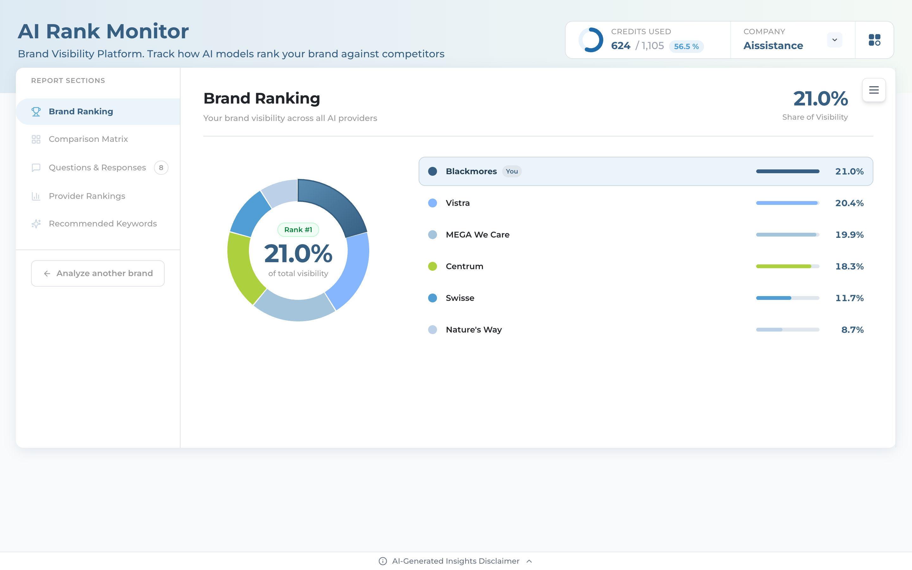Image resolution: width=912 pixels, height=570 pixels.
Task: Click the Centrum 18.3% value
Action: [849, 267]
